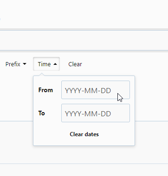168x176 pixels.
Task: Click the To label in popover
Action: tap(42, 113)
